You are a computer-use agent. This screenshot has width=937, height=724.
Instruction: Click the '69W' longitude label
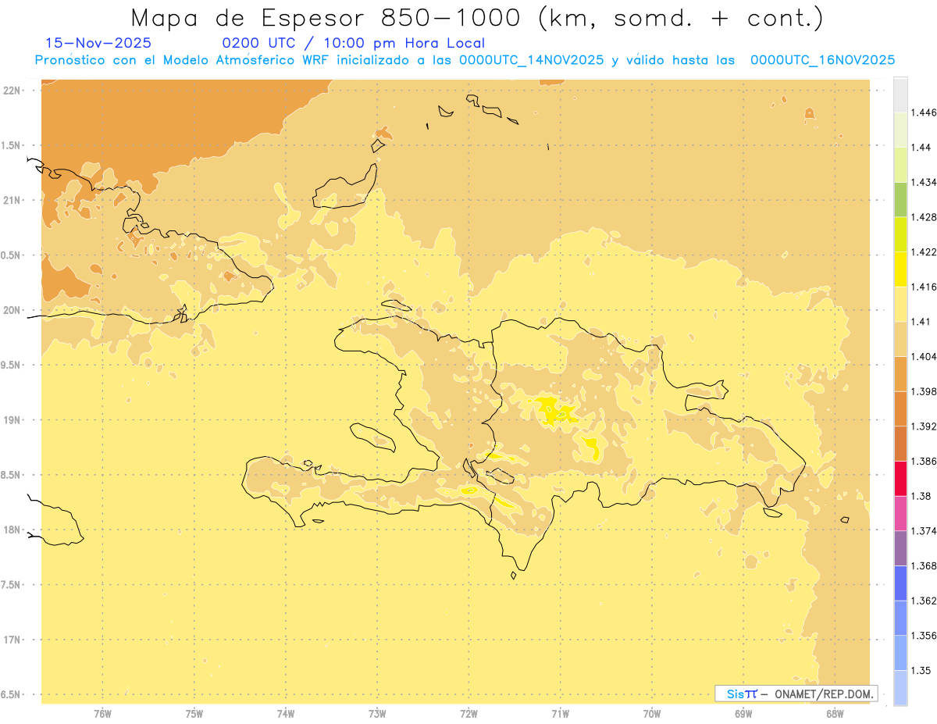[x=743, y=714]
